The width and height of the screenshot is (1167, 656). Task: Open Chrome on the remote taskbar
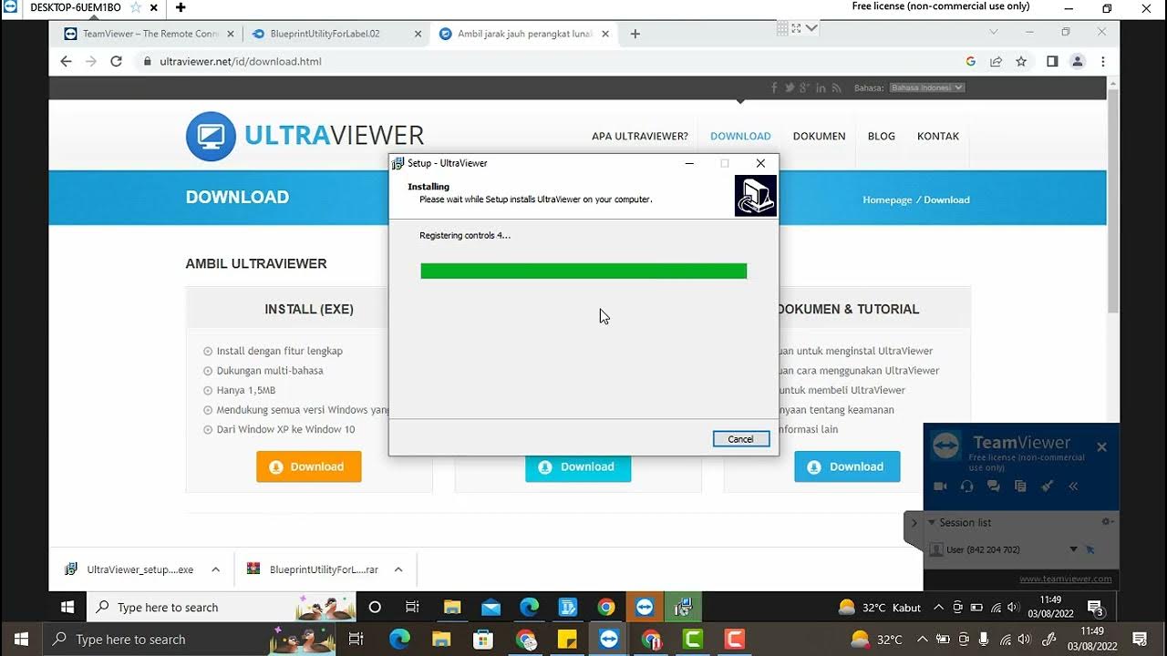coord(606,607)
